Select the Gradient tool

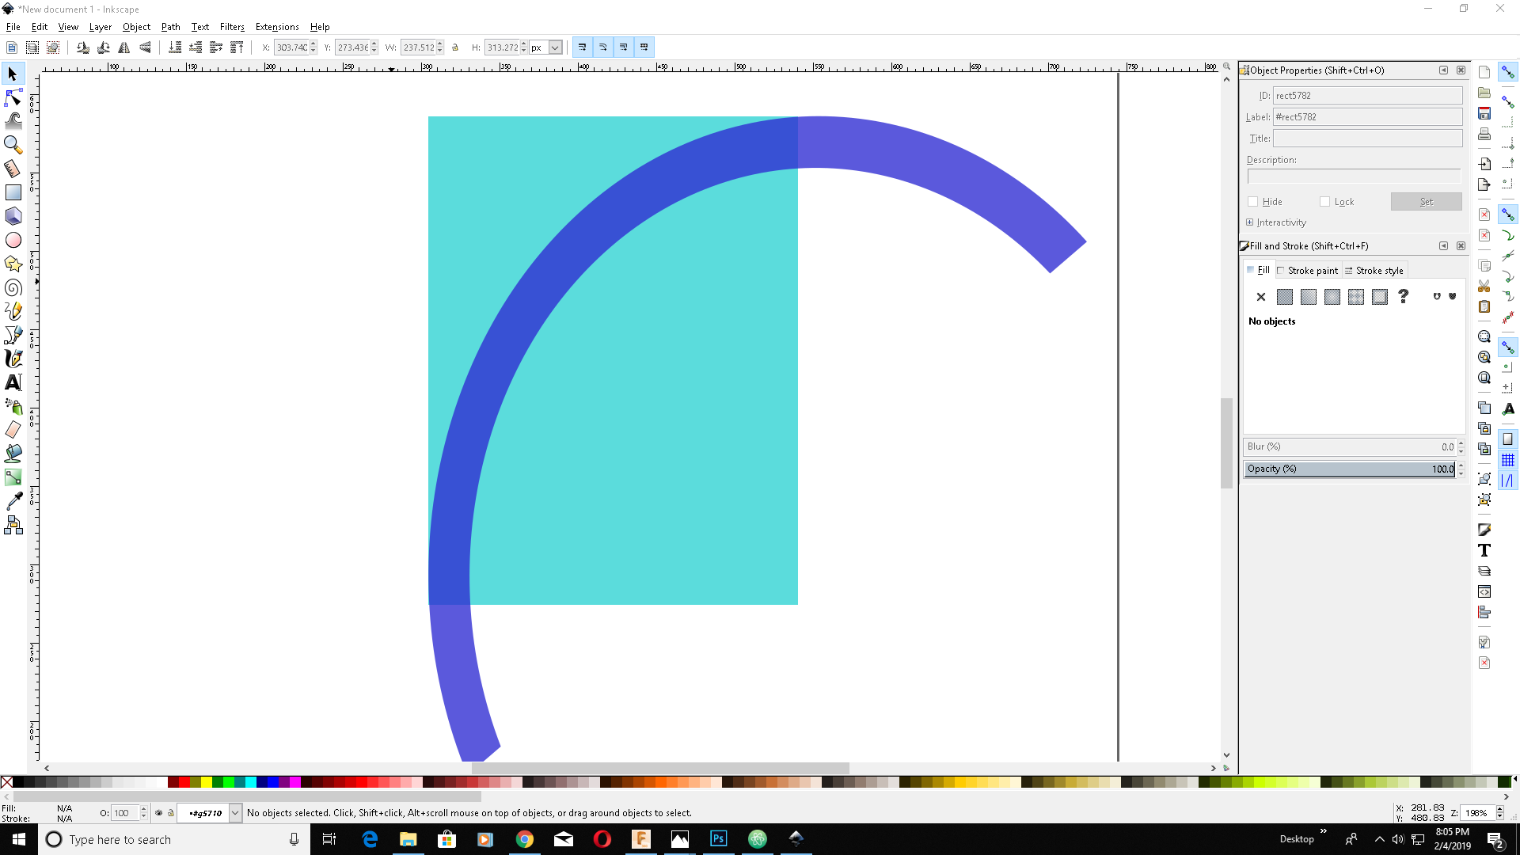tap(13, 477)
